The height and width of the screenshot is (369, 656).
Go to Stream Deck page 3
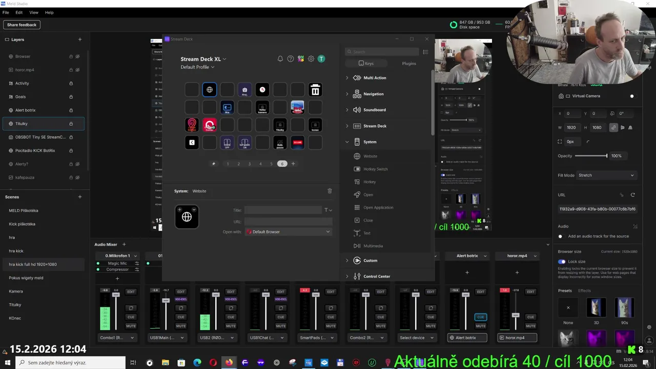tap(250, 164)
